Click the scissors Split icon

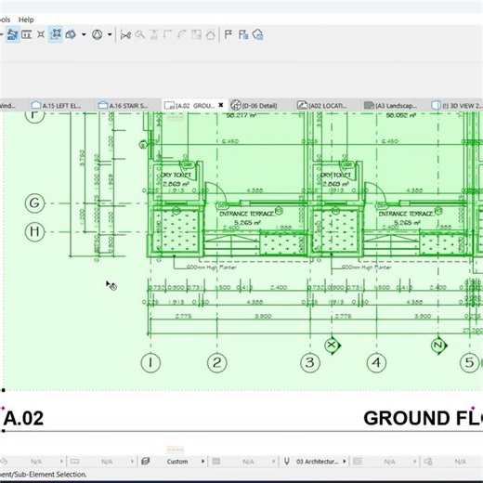[125, 35]
